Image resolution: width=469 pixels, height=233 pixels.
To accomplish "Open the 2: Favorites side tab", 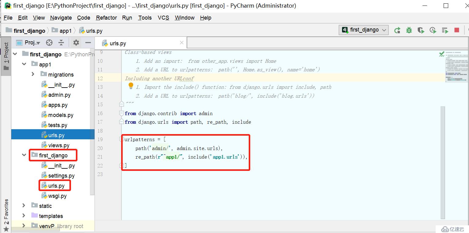I will 6,216.
